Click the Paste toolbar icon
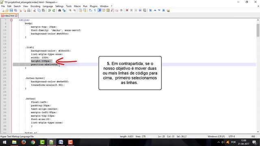 pyautogui.click(x=43, y=10)
